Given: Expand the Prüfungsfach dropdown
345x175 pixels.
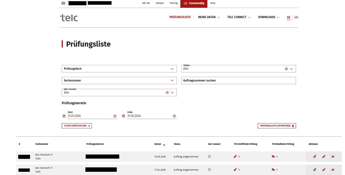Looking at the screenshot, I should click(x=172, y=69).
